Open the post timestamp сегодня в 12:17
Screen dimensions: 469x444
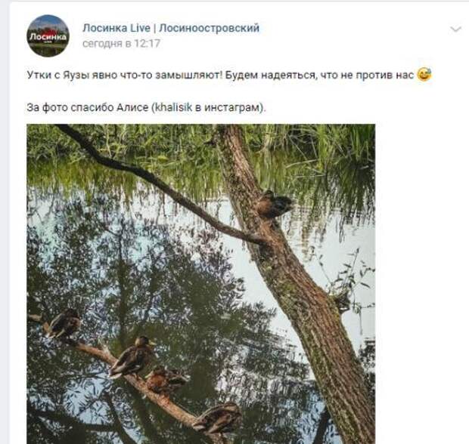pos(122,44)
